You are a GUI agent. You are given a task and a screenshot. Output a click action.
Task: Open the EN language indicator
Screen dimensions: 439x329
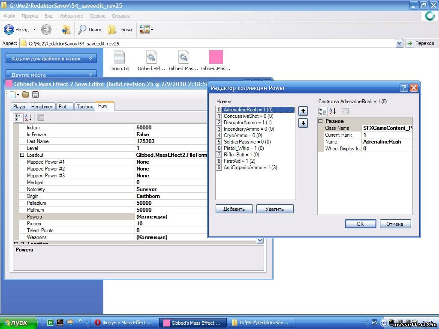pyautogui.click(x=375, y=323)
